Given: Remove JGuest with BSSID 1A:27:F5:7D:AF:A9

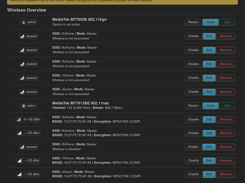Looking at the screenshot, I should pos(226,174).
